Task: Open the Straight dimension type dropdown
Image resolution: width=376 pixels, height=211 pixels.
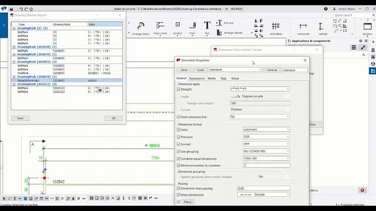Action: (x=260, y=89)
